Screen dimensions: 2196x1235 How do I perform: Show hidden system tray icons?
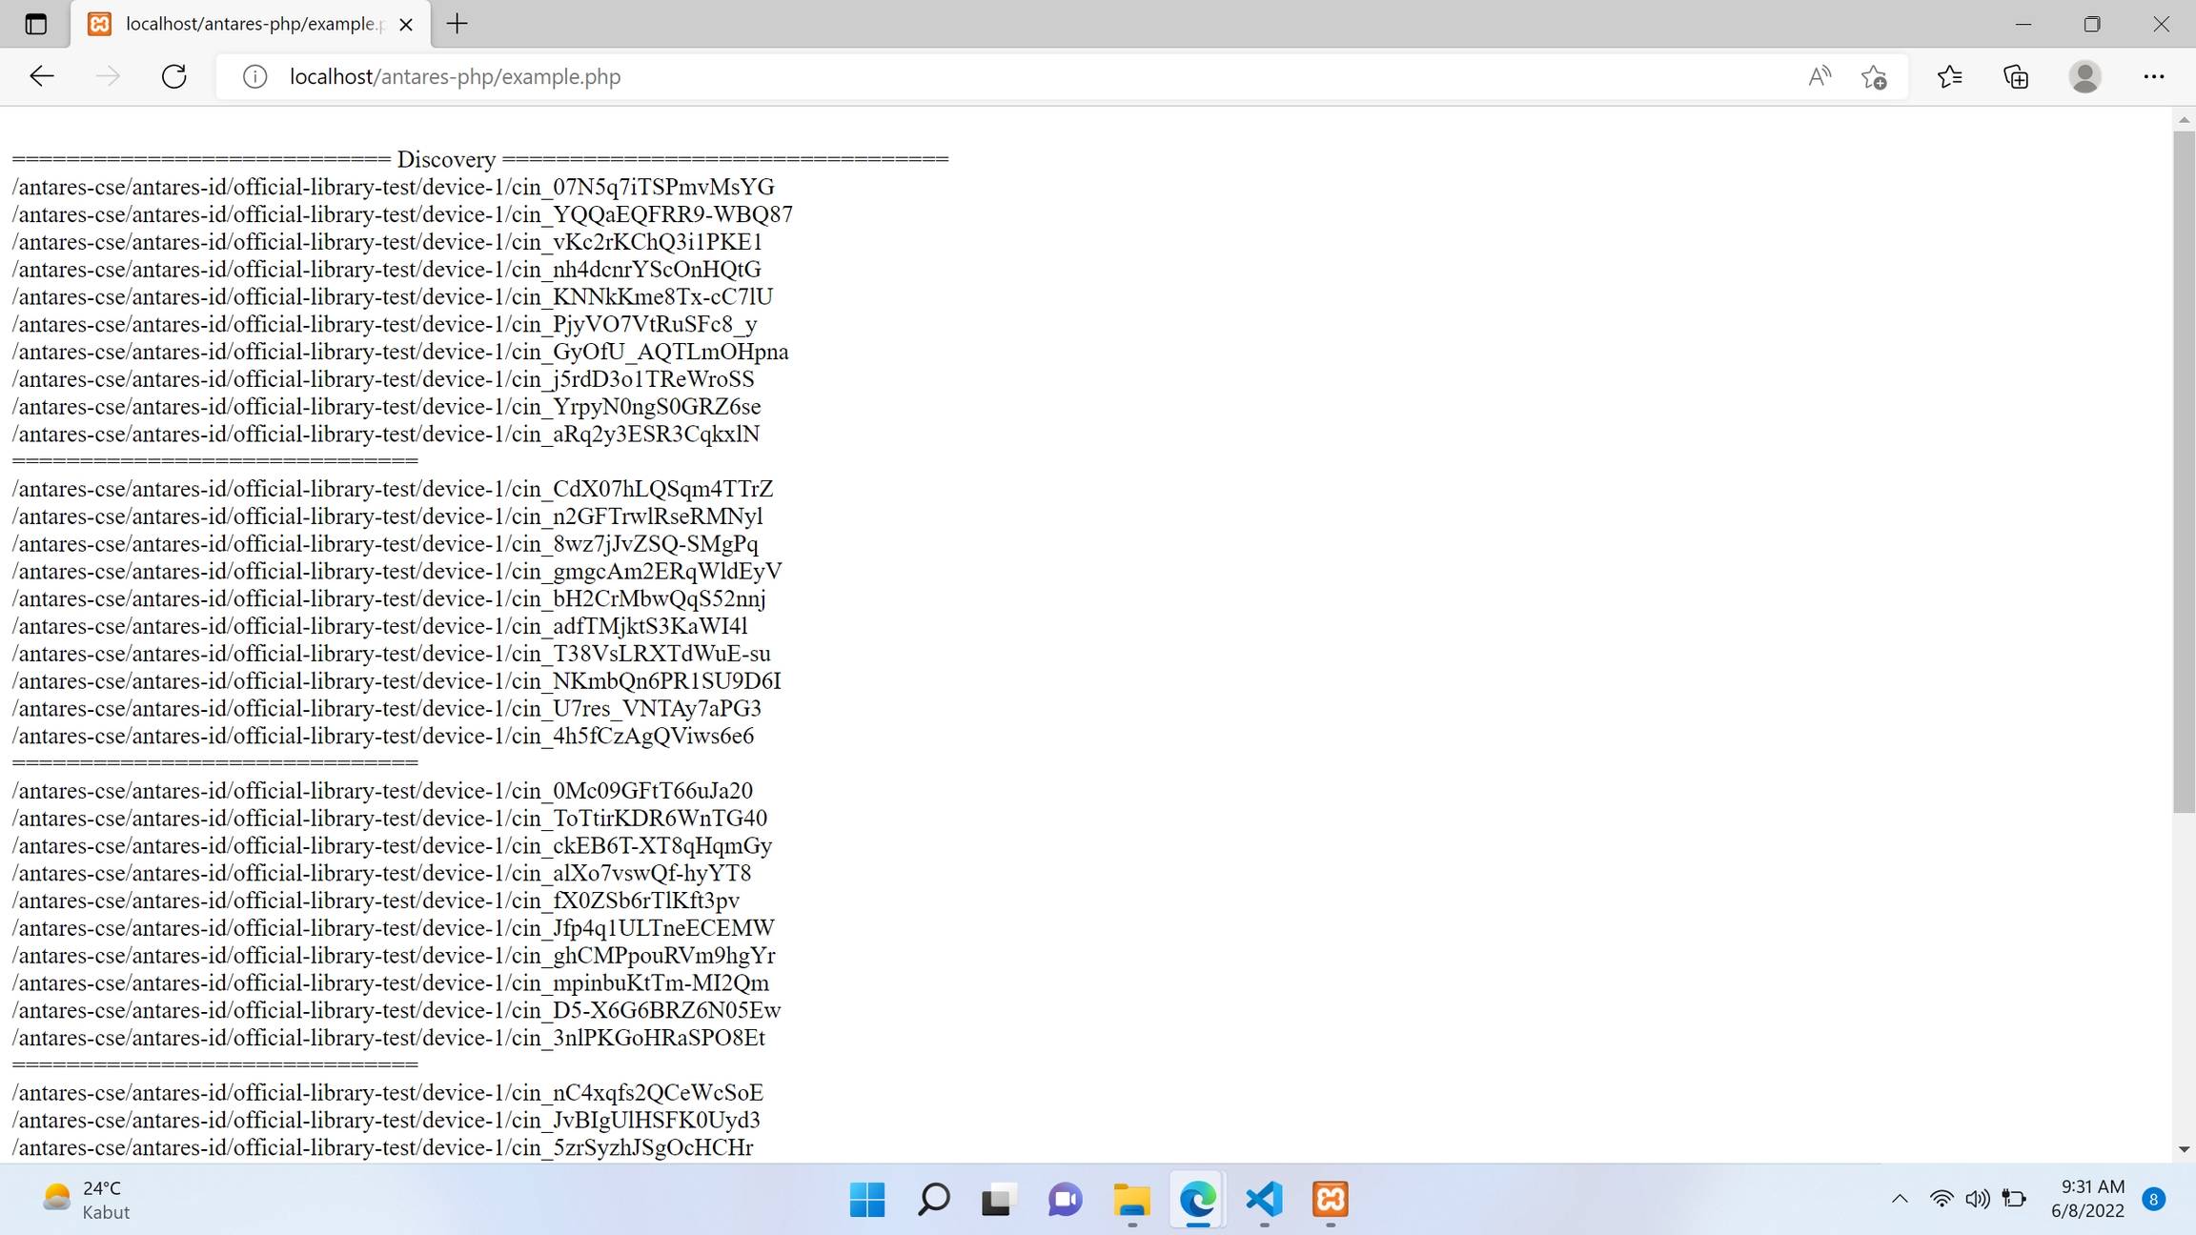point(1899,1199)
